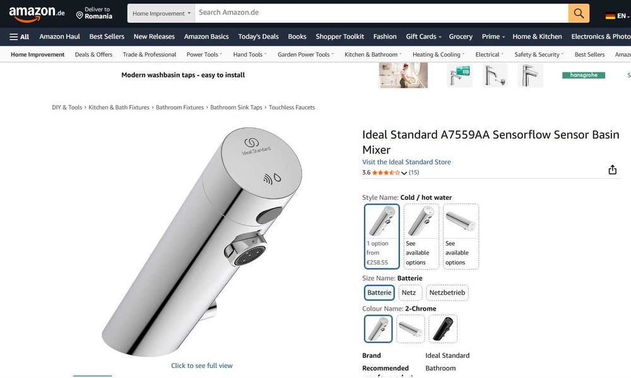This screenshot has width=631, height=378.
Task: Click in the Search Amazon.de field
Action: (382, 13)
